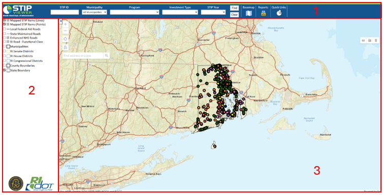Expand the RI Road - Functional Class group
This screenshot has width=384, height=195.
(8, 42)
